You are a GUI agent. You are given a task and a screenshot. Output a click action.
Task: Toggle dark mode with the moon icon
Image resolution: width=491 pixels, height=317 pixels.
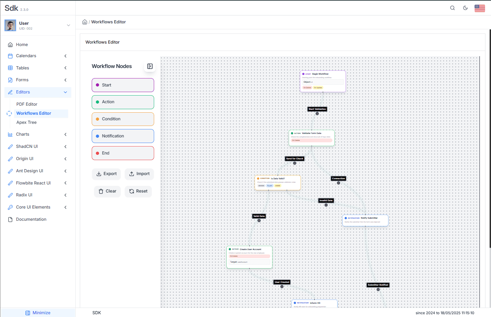pos(465,8)
